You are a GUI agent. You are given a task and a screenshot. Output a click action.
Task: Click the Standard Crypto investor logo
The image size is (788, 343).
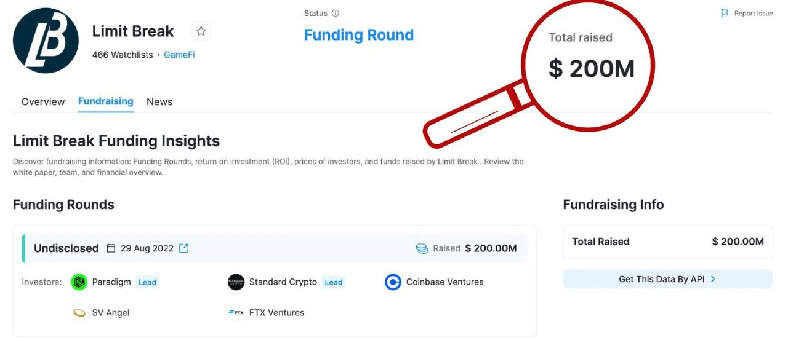pos(236,282)
